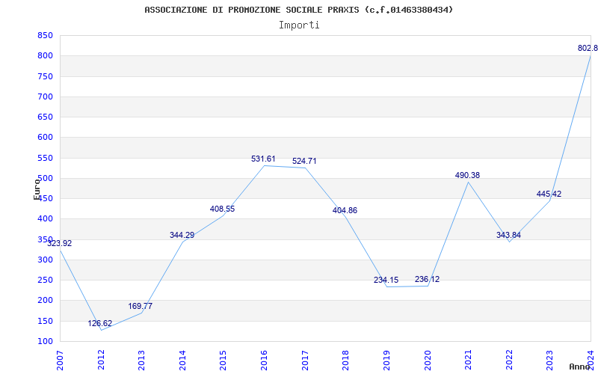Screen dimensions: 598x374
Task: Click the x-axis year 2019
Action: [x=386, y=361]
